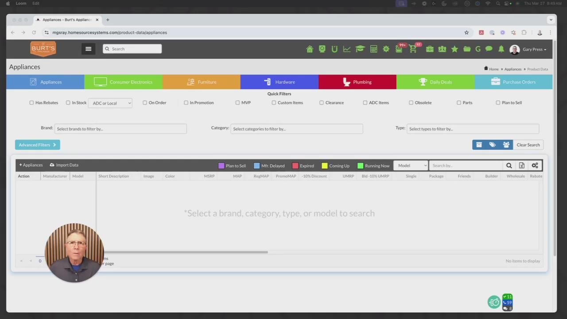Open the favorites star icon
The height and width of the screenshot is (319, 567).
[454, 49]
